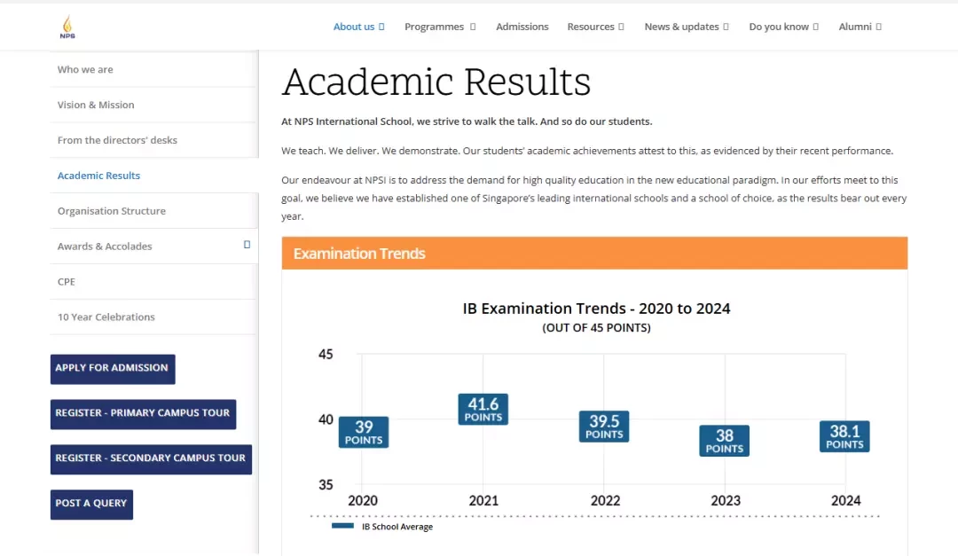The image size is (958, 556).
Task: Click the IB School Average legend label
Action: coord(397,527)
